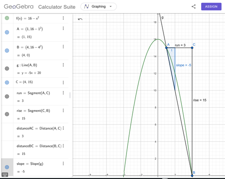Toggle visibility of function f(x)
Image resolution: width=225 pixels, height=179 pixels.
tap(7, 18)
